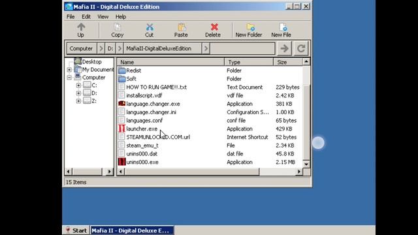Select the launcher.exe red icon
Screen dimensions: 418x235
(122, 129)
